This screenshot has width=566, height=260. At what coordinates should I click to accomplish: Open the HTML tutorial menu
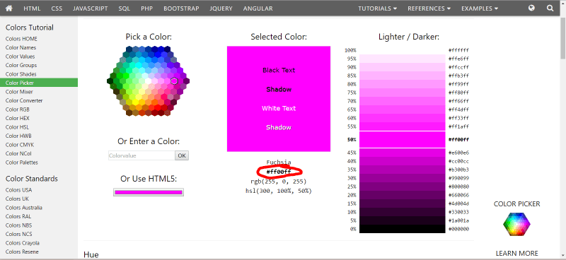32,8
